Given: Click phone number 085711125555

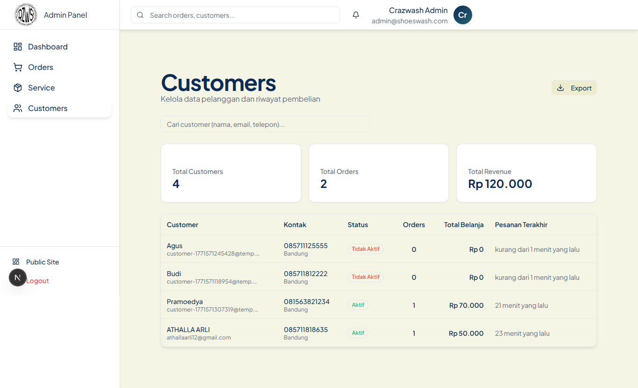Looking at the screenshot, I should point(306,246).
